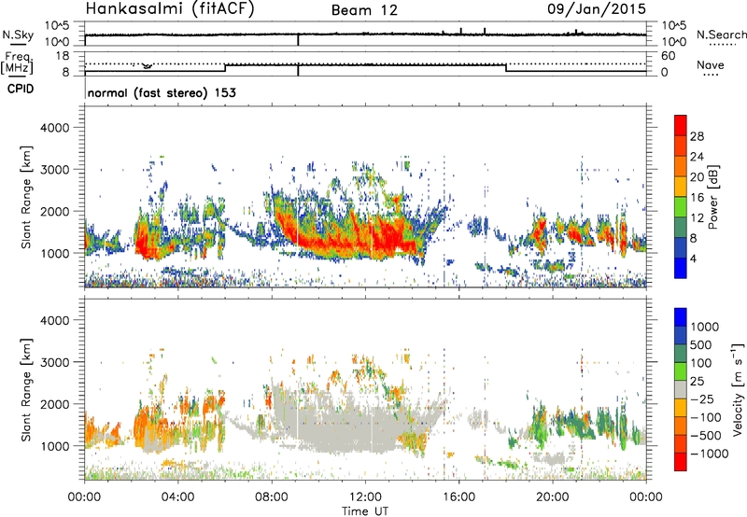The width and height of the screenshot is (747, 517).
Task: Click the frequency step-down line near 18:00
Action: [x=506, y=68]
